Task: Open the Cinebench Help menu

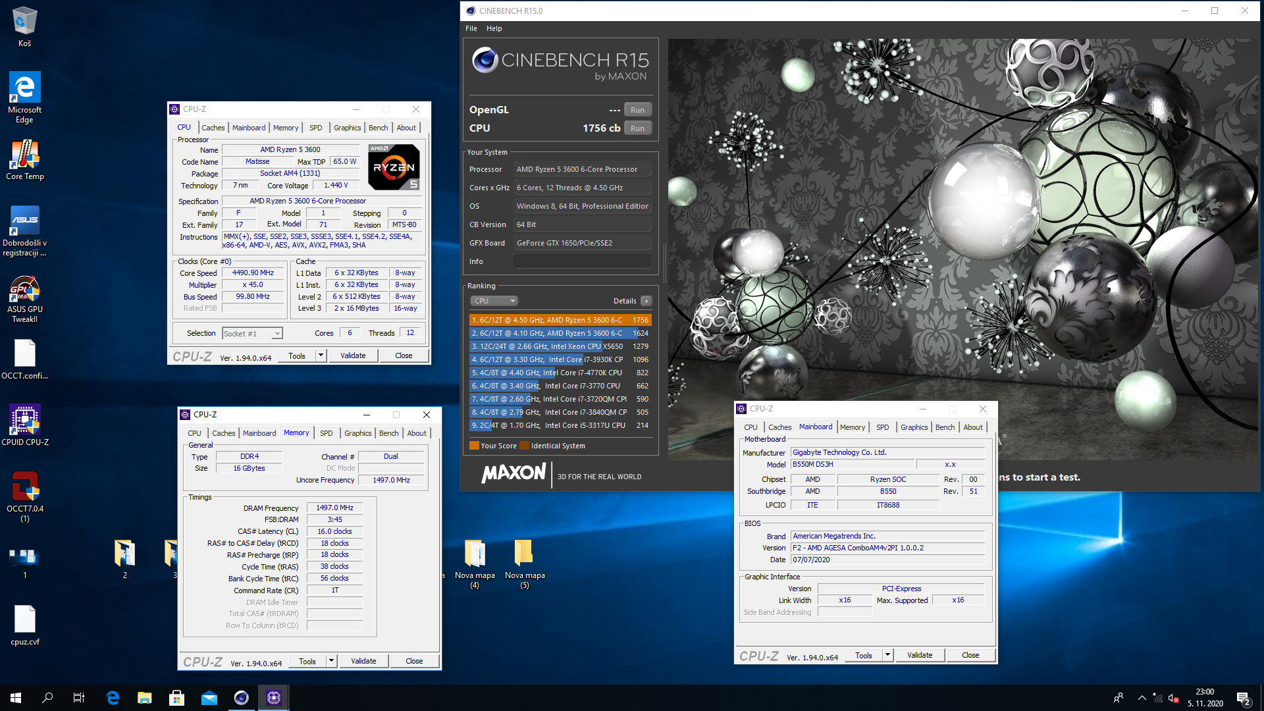Action: 494,28
